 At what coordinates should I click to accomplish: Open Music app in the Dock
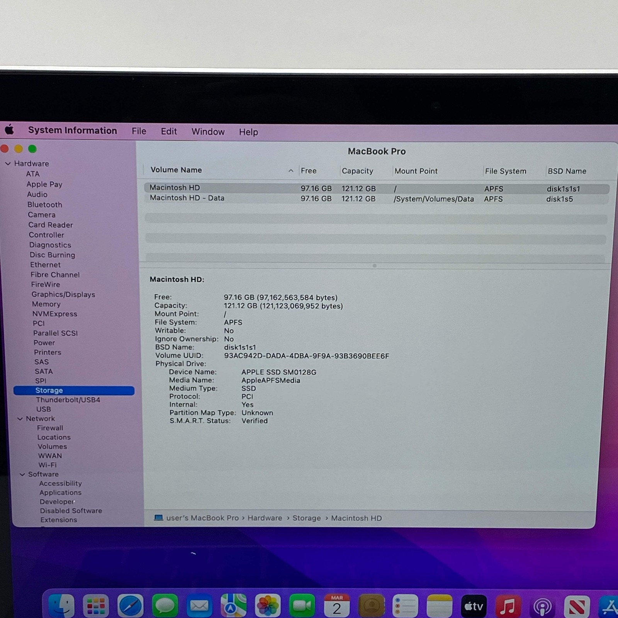click(x=508, y=606)
